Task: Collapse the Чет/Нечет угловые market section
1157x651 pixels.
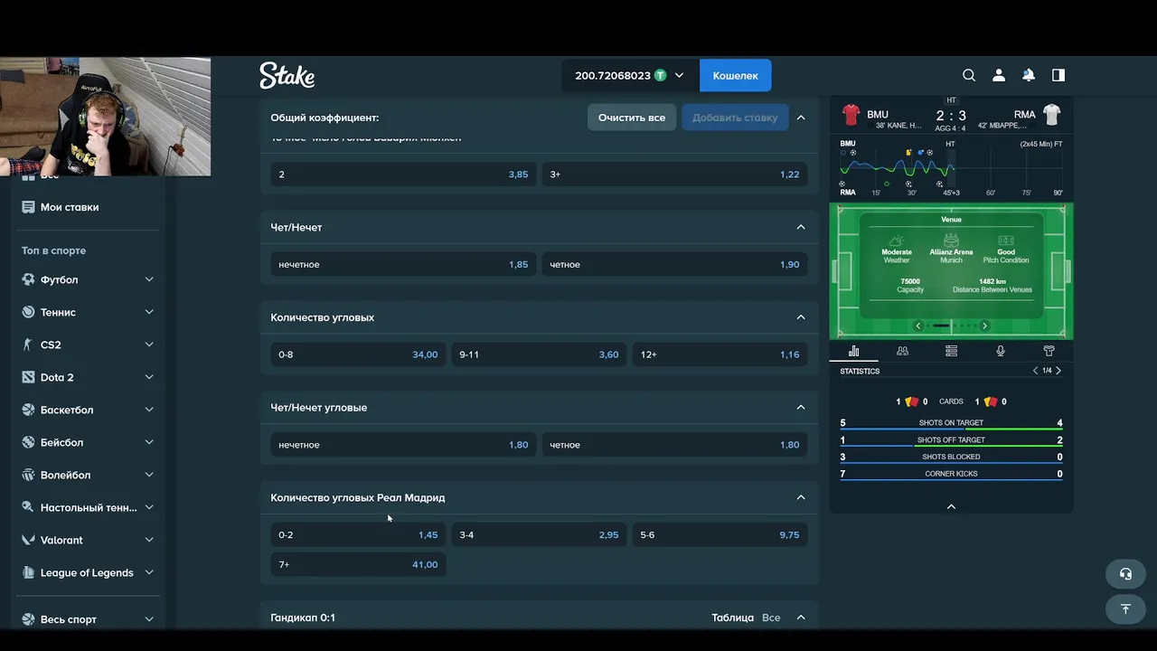Action: click(801, 407)
